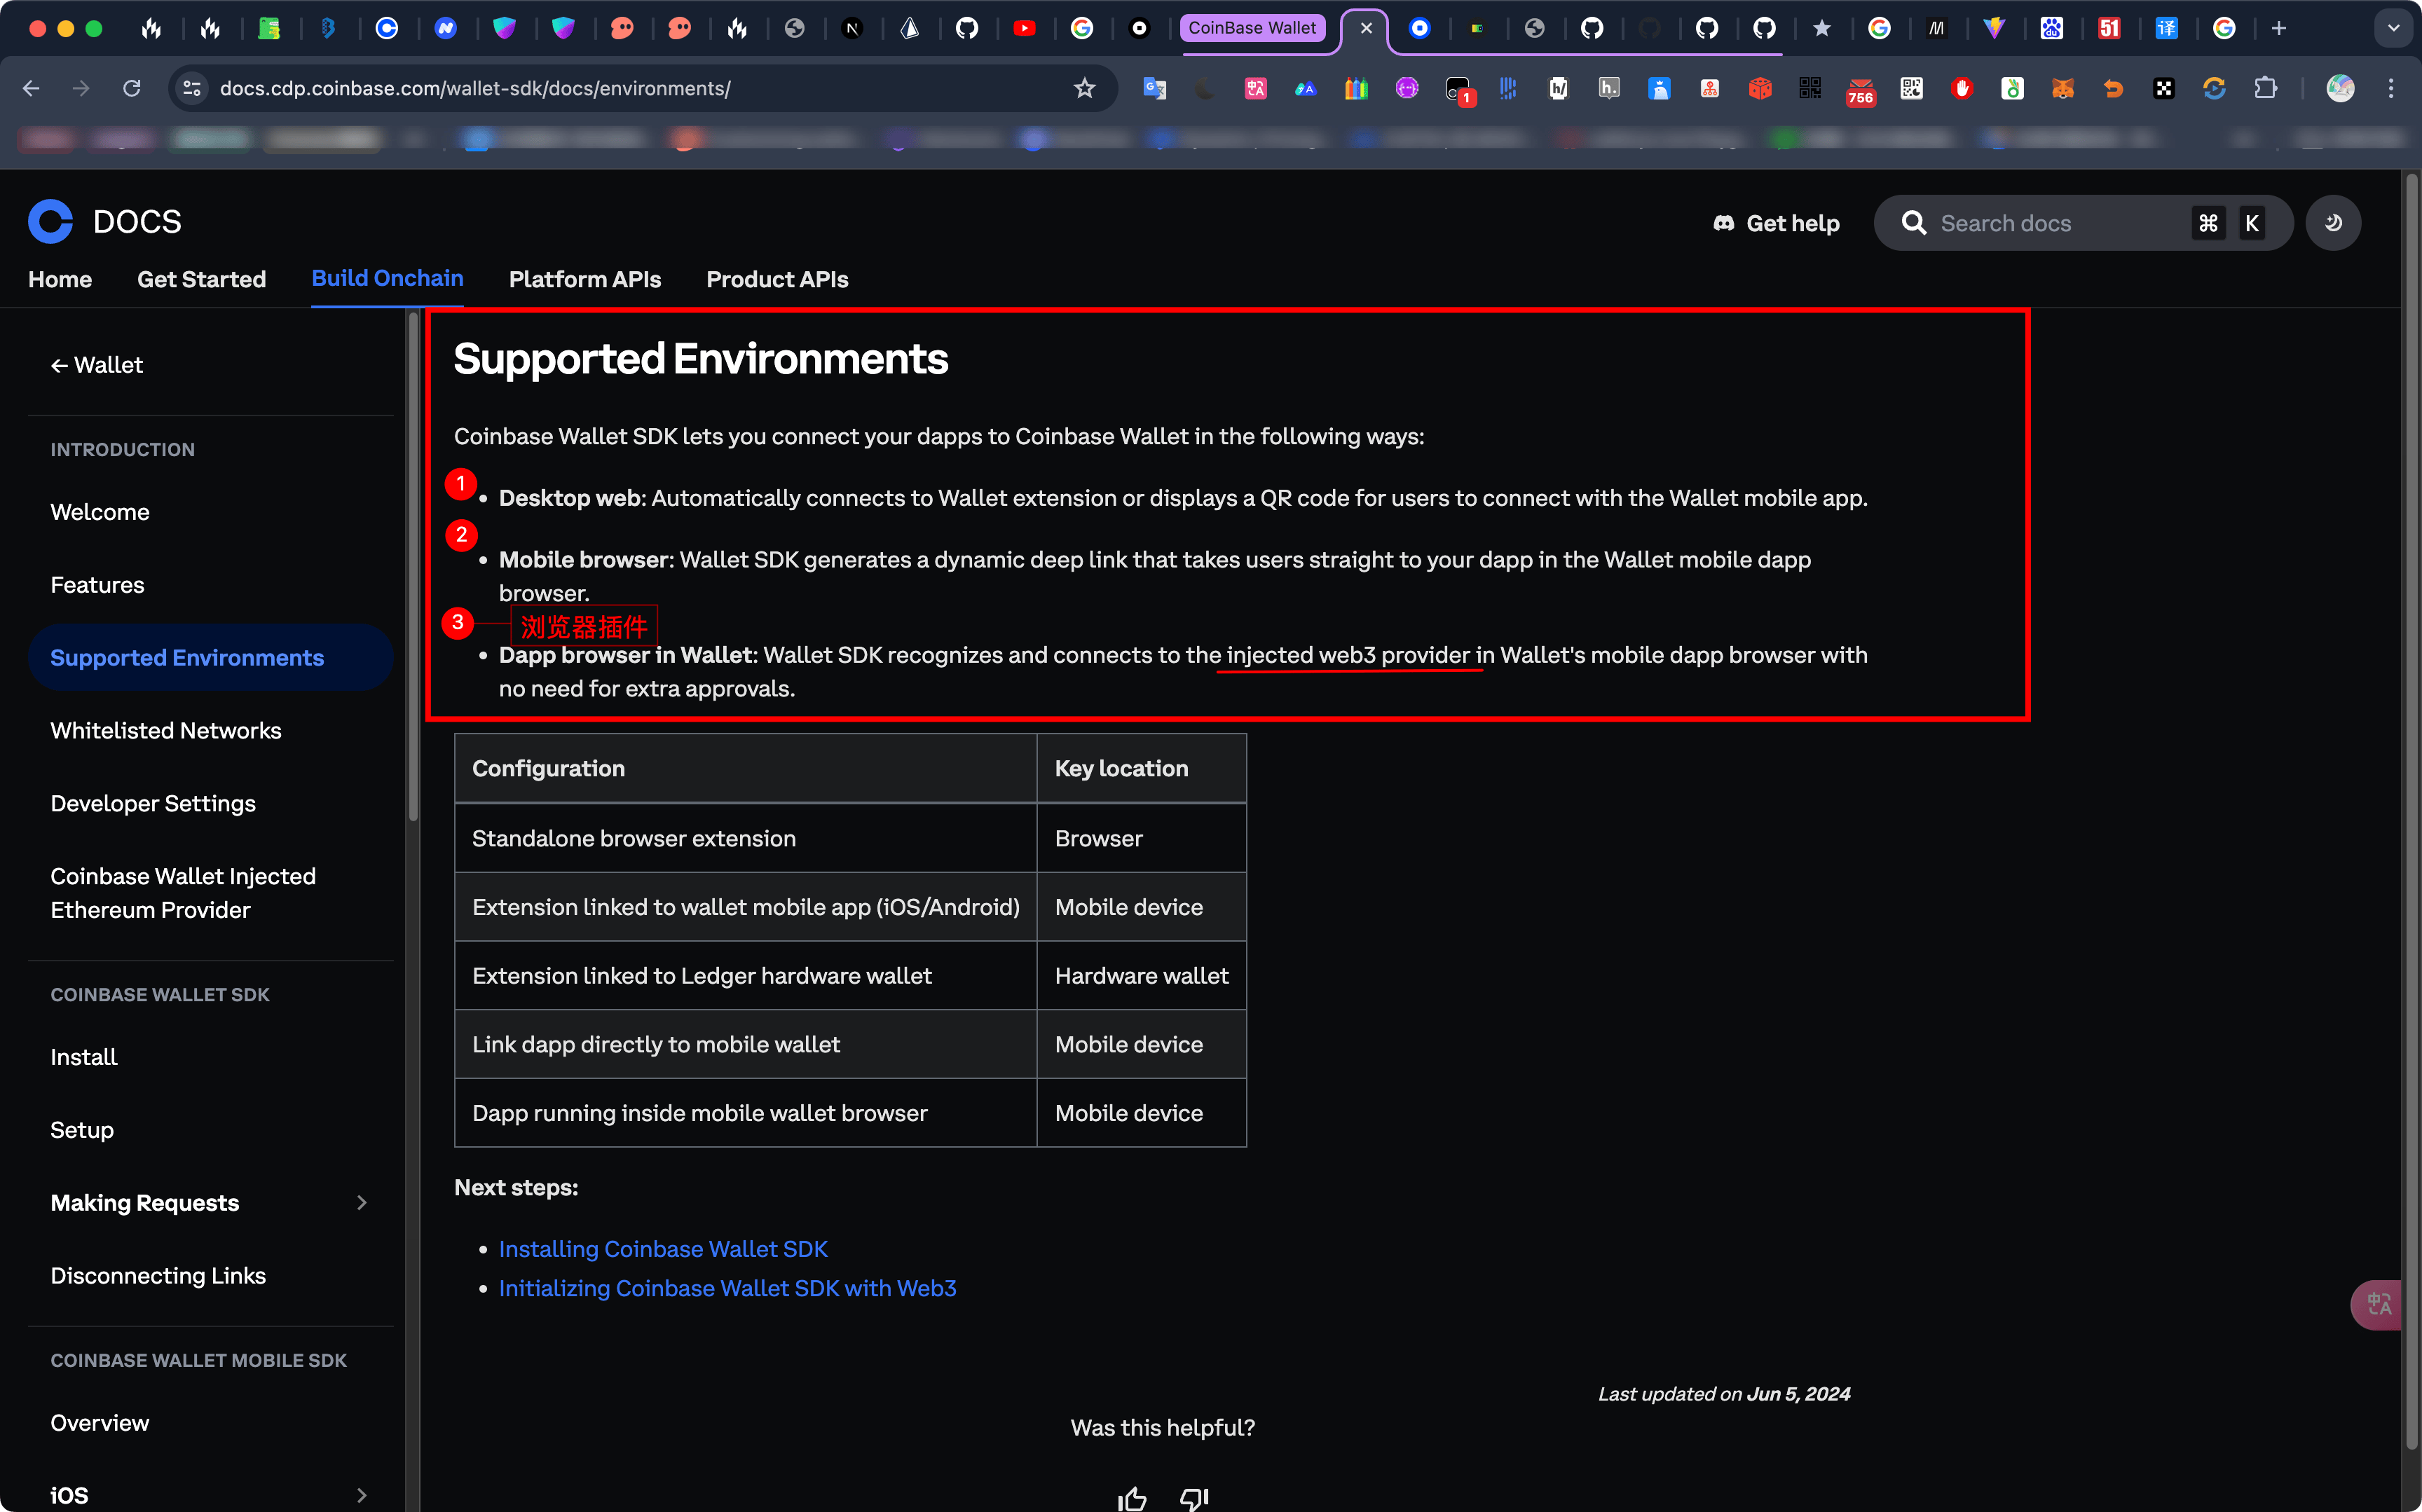This screenshot has height=1512, width=2422.
Task: Click the Hardware wallet table cell
Action: point(1141,976)
